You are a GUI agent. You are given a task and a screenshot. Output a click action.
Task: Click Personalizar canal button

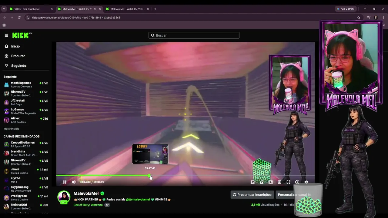click(294, 195)
